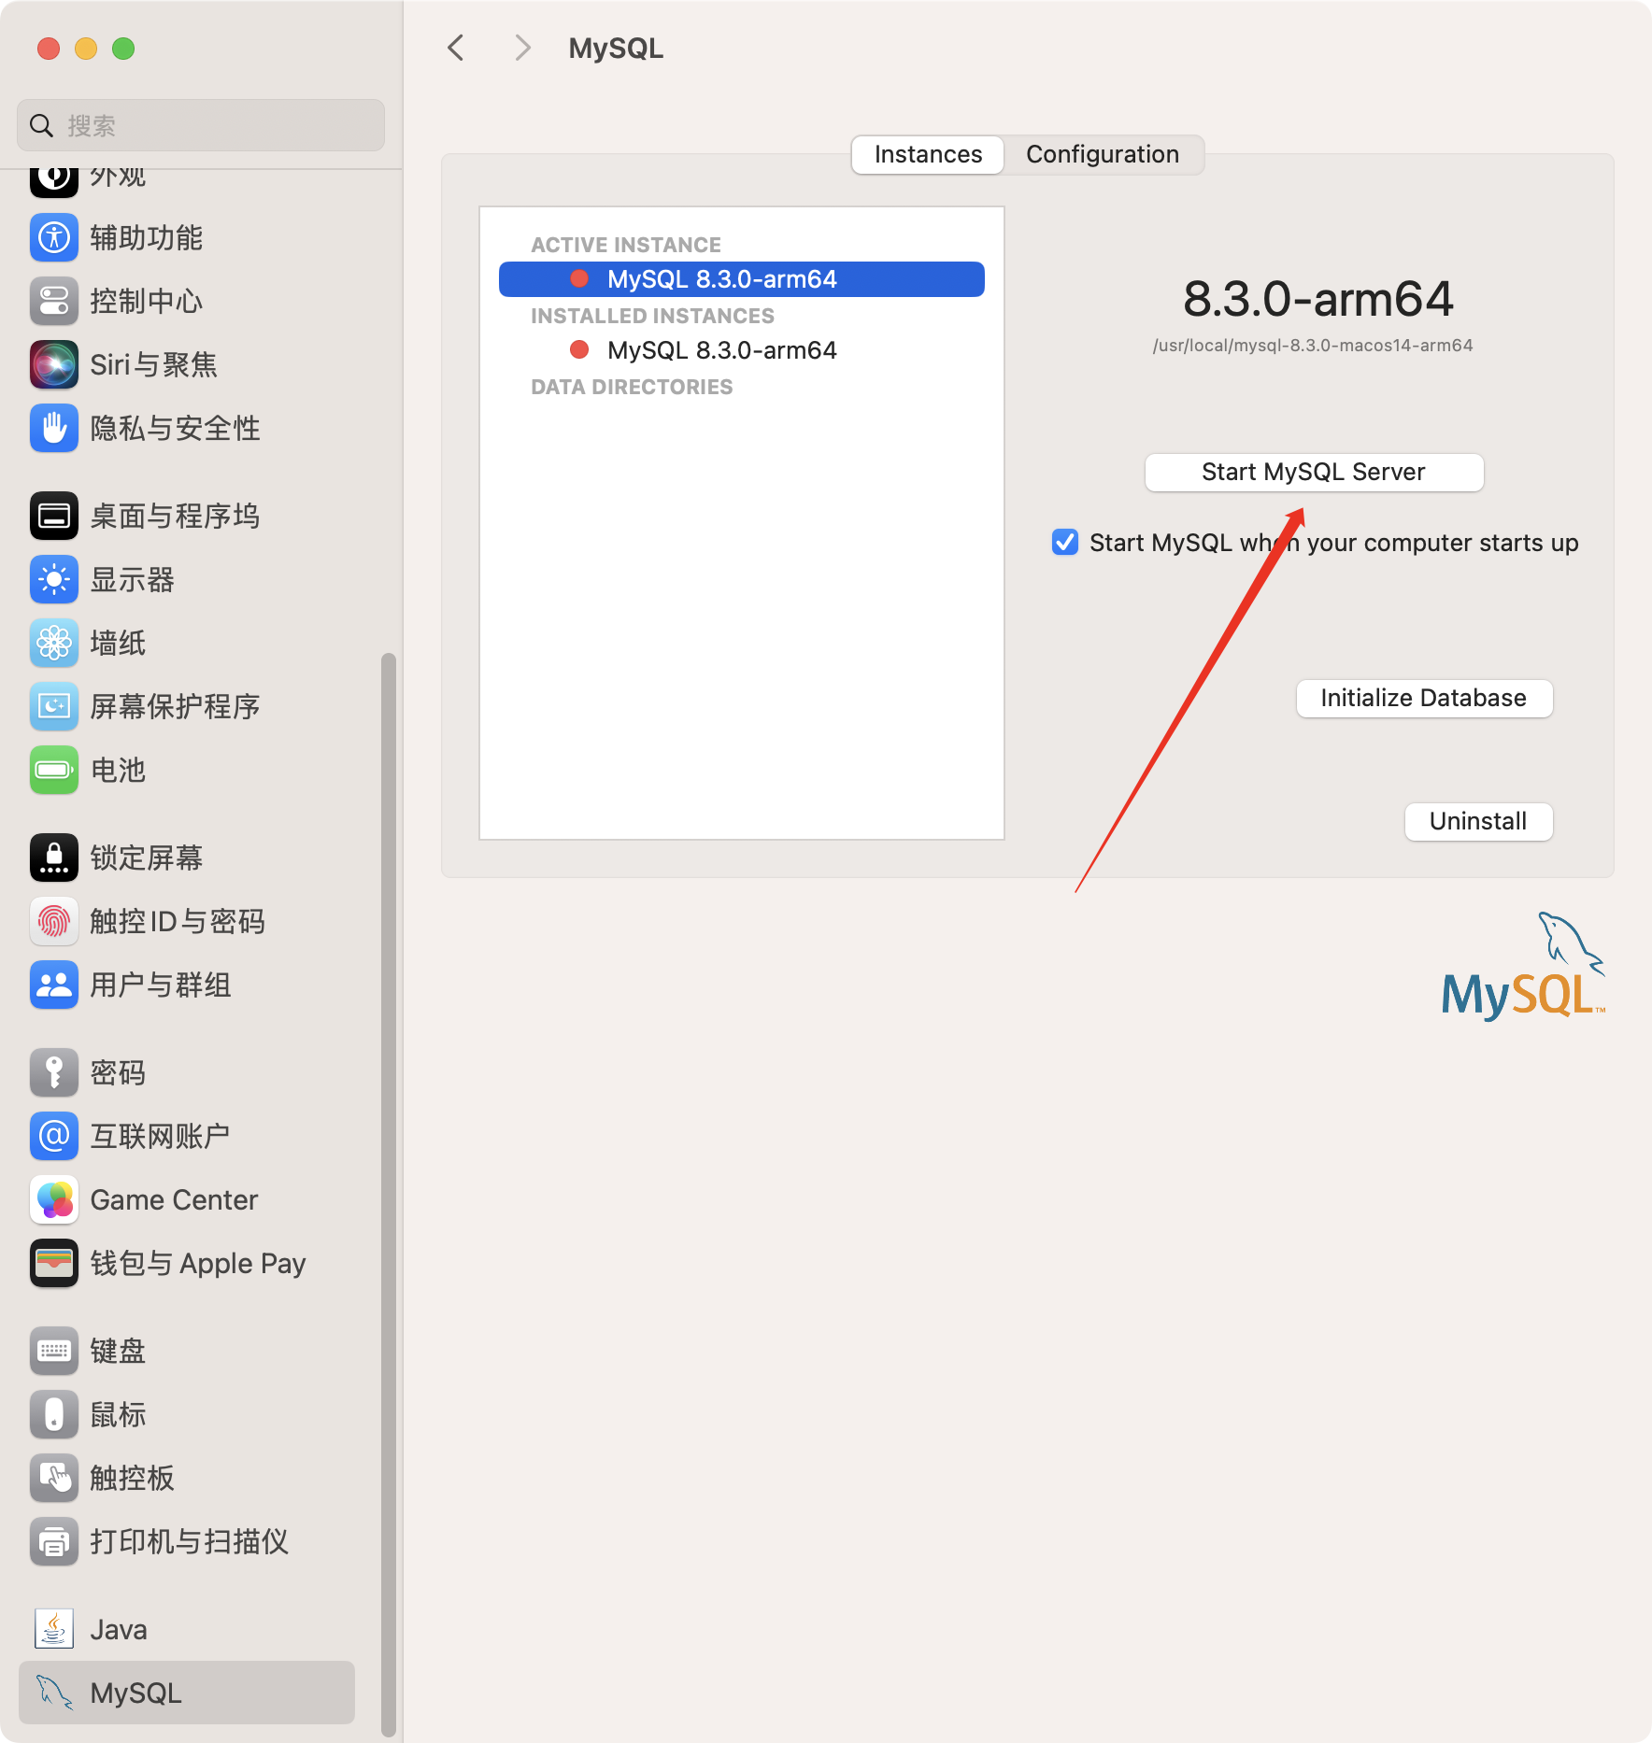Open Wallet (钱包与 Apple Pay) icon
The height and width of the screenshot is (1743, 1652).
(54, 1263)
